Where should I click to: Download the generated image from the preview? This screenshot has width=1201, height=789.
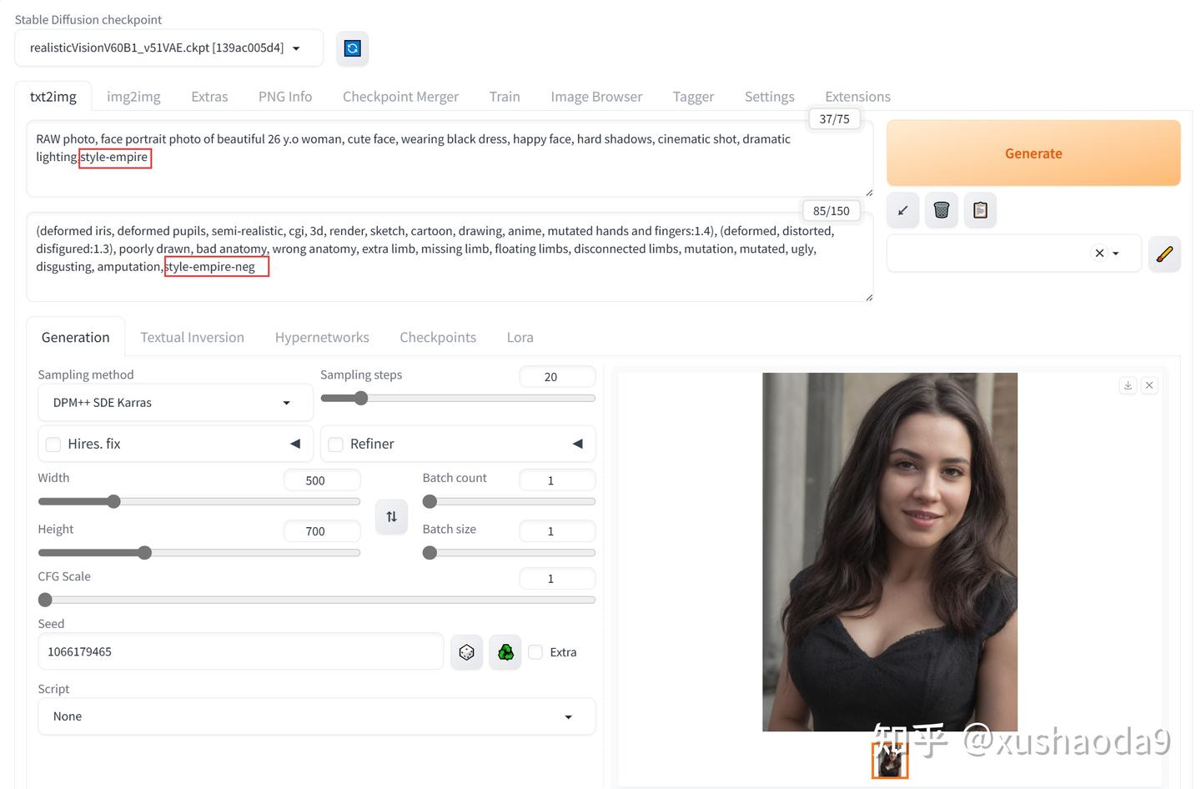coord(1128,385)
